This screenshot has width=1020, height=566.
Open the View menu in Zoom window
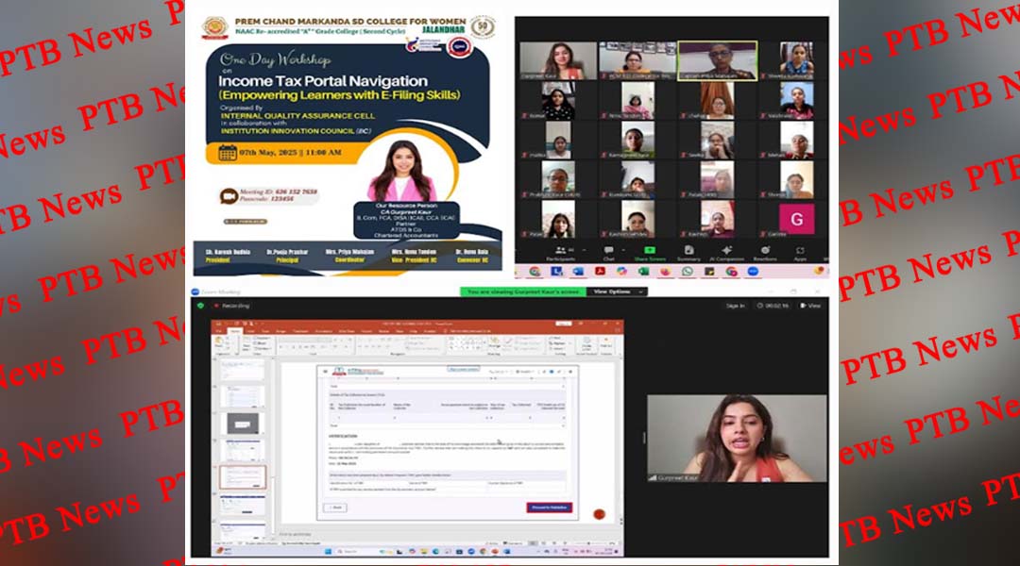tap(810, 306)
